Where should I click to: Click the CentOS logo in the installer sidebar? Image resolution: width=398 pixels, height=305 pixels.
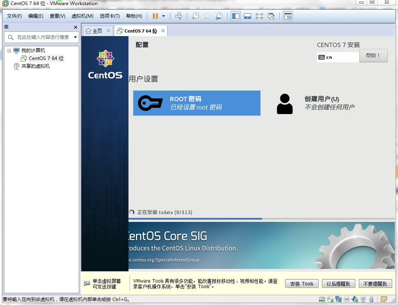click(x=105, y=64)
